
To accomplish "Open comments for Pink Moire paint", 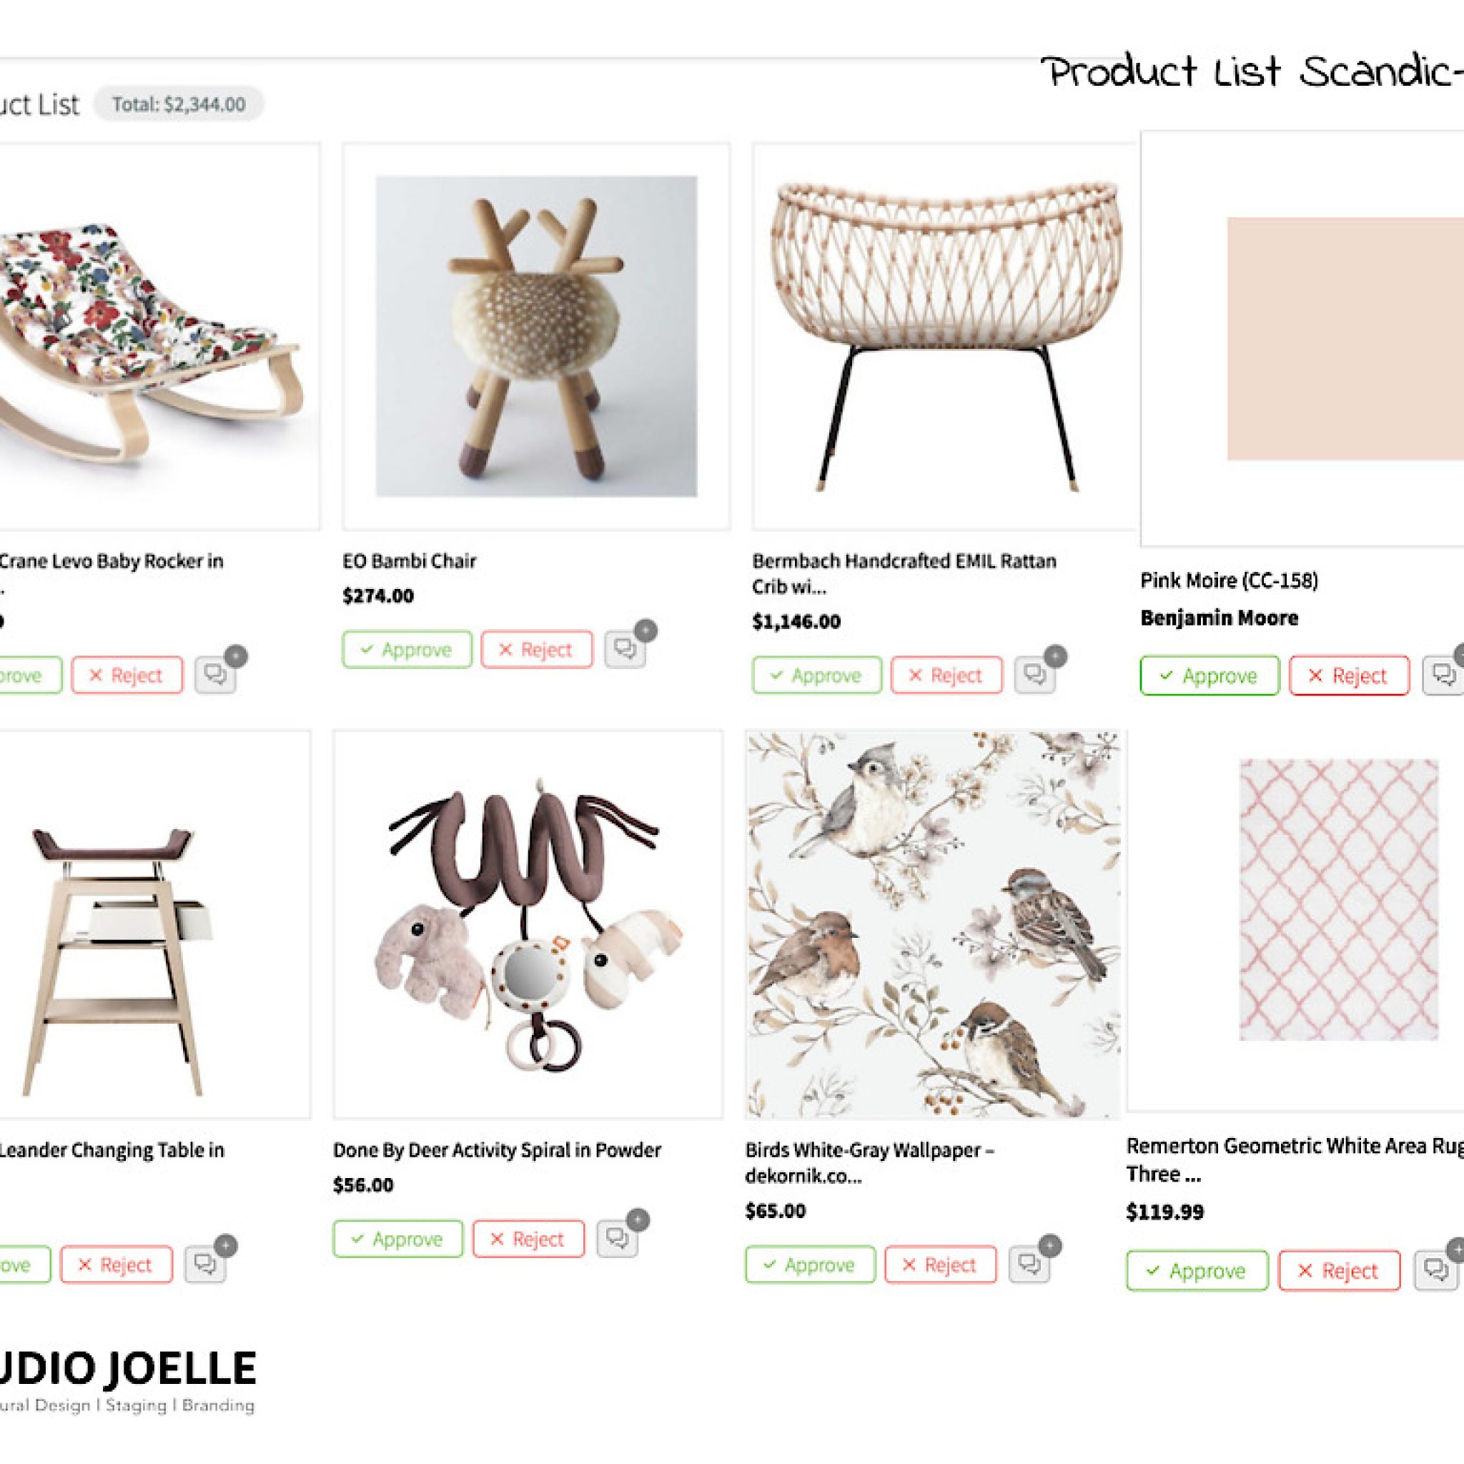I will (1443, 675).
